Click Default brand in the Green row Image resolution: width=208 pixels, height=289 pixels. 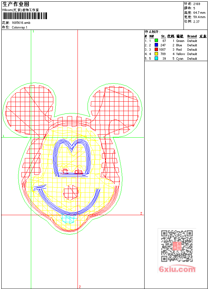192,41
